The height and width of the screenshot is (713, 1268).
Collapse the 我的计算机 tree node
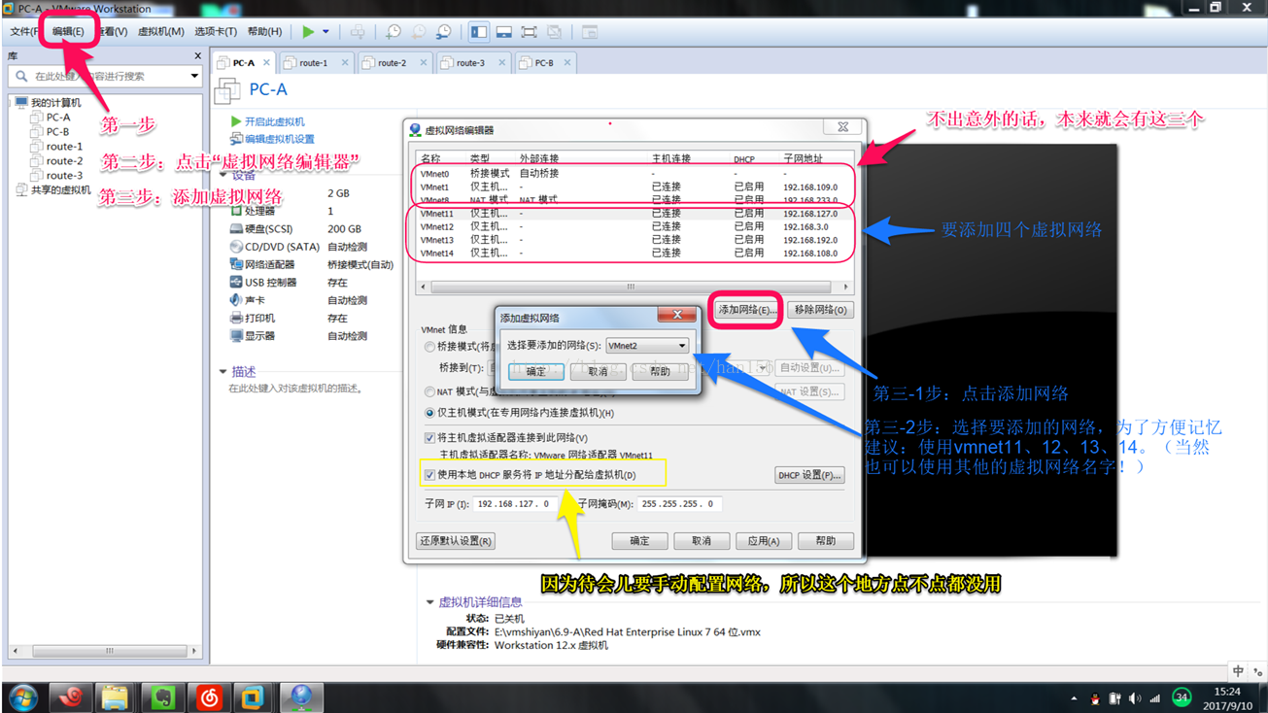(9, 102)
